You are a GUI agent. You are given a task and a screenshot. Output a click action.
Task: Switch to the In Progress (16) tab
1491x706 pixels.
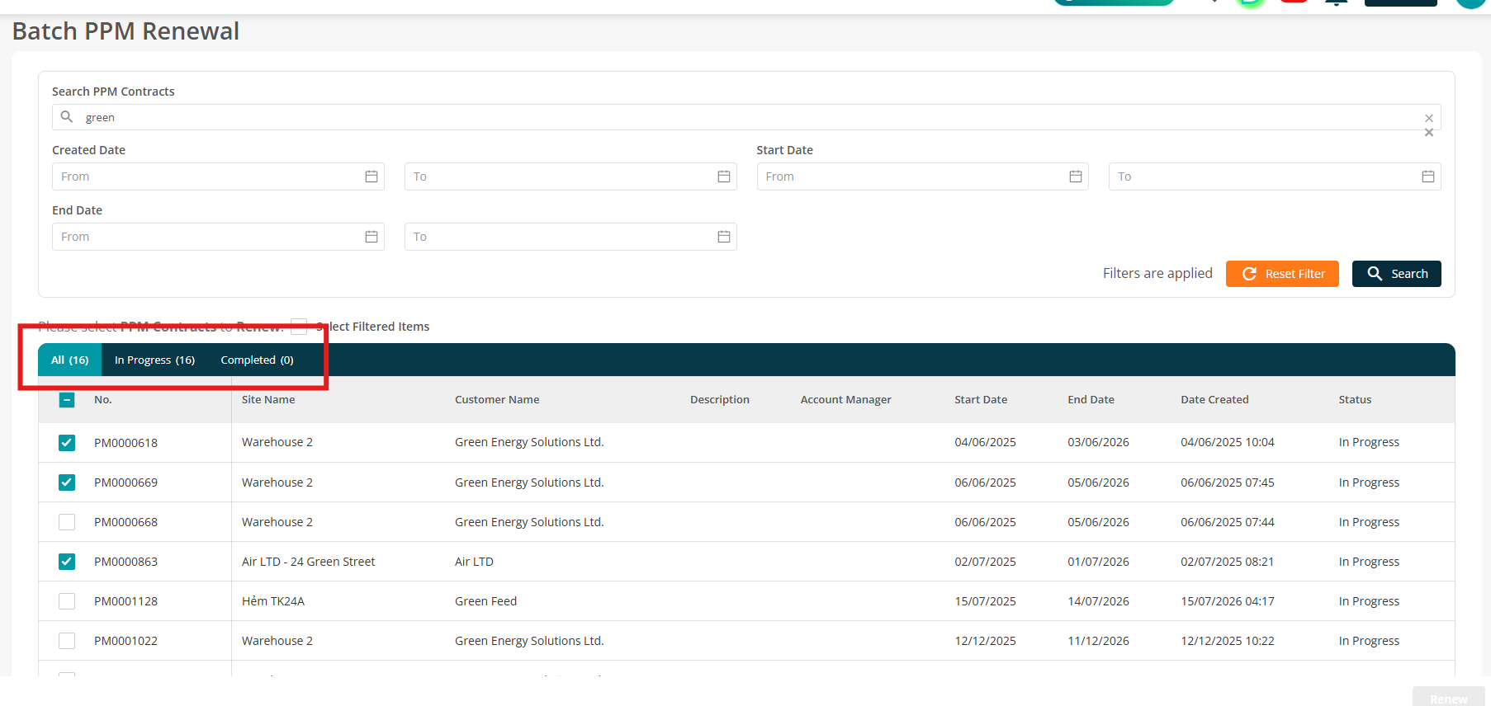click(x=154, y=360)
